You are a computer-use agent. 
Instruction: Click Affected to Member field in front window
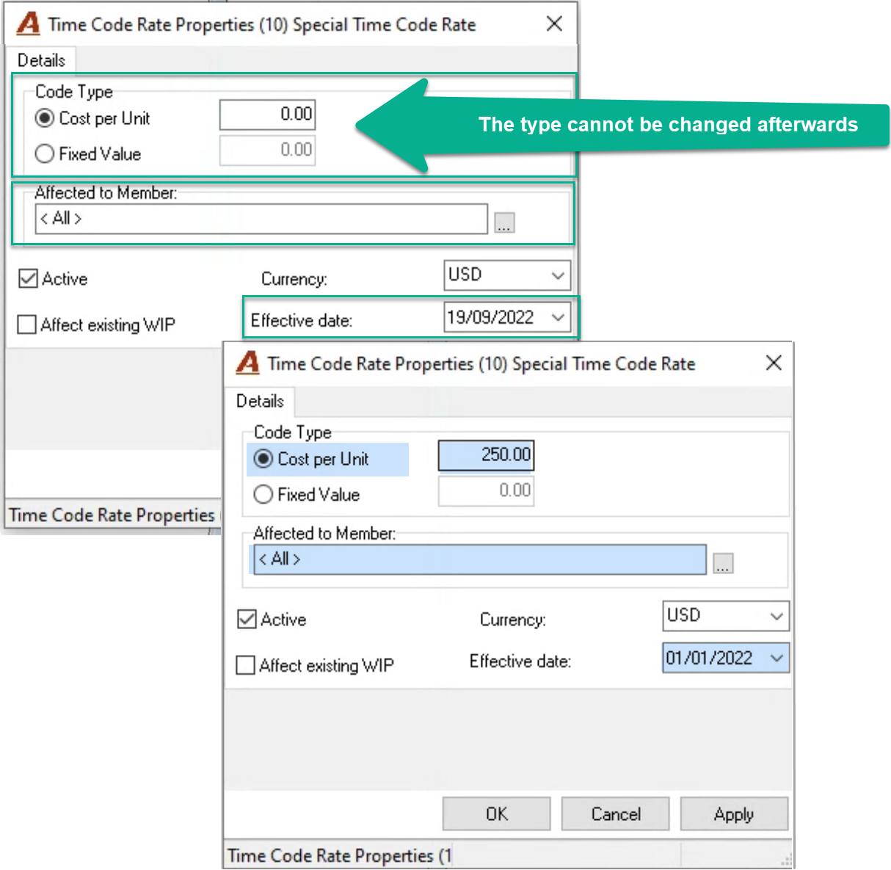coord(480,559)
